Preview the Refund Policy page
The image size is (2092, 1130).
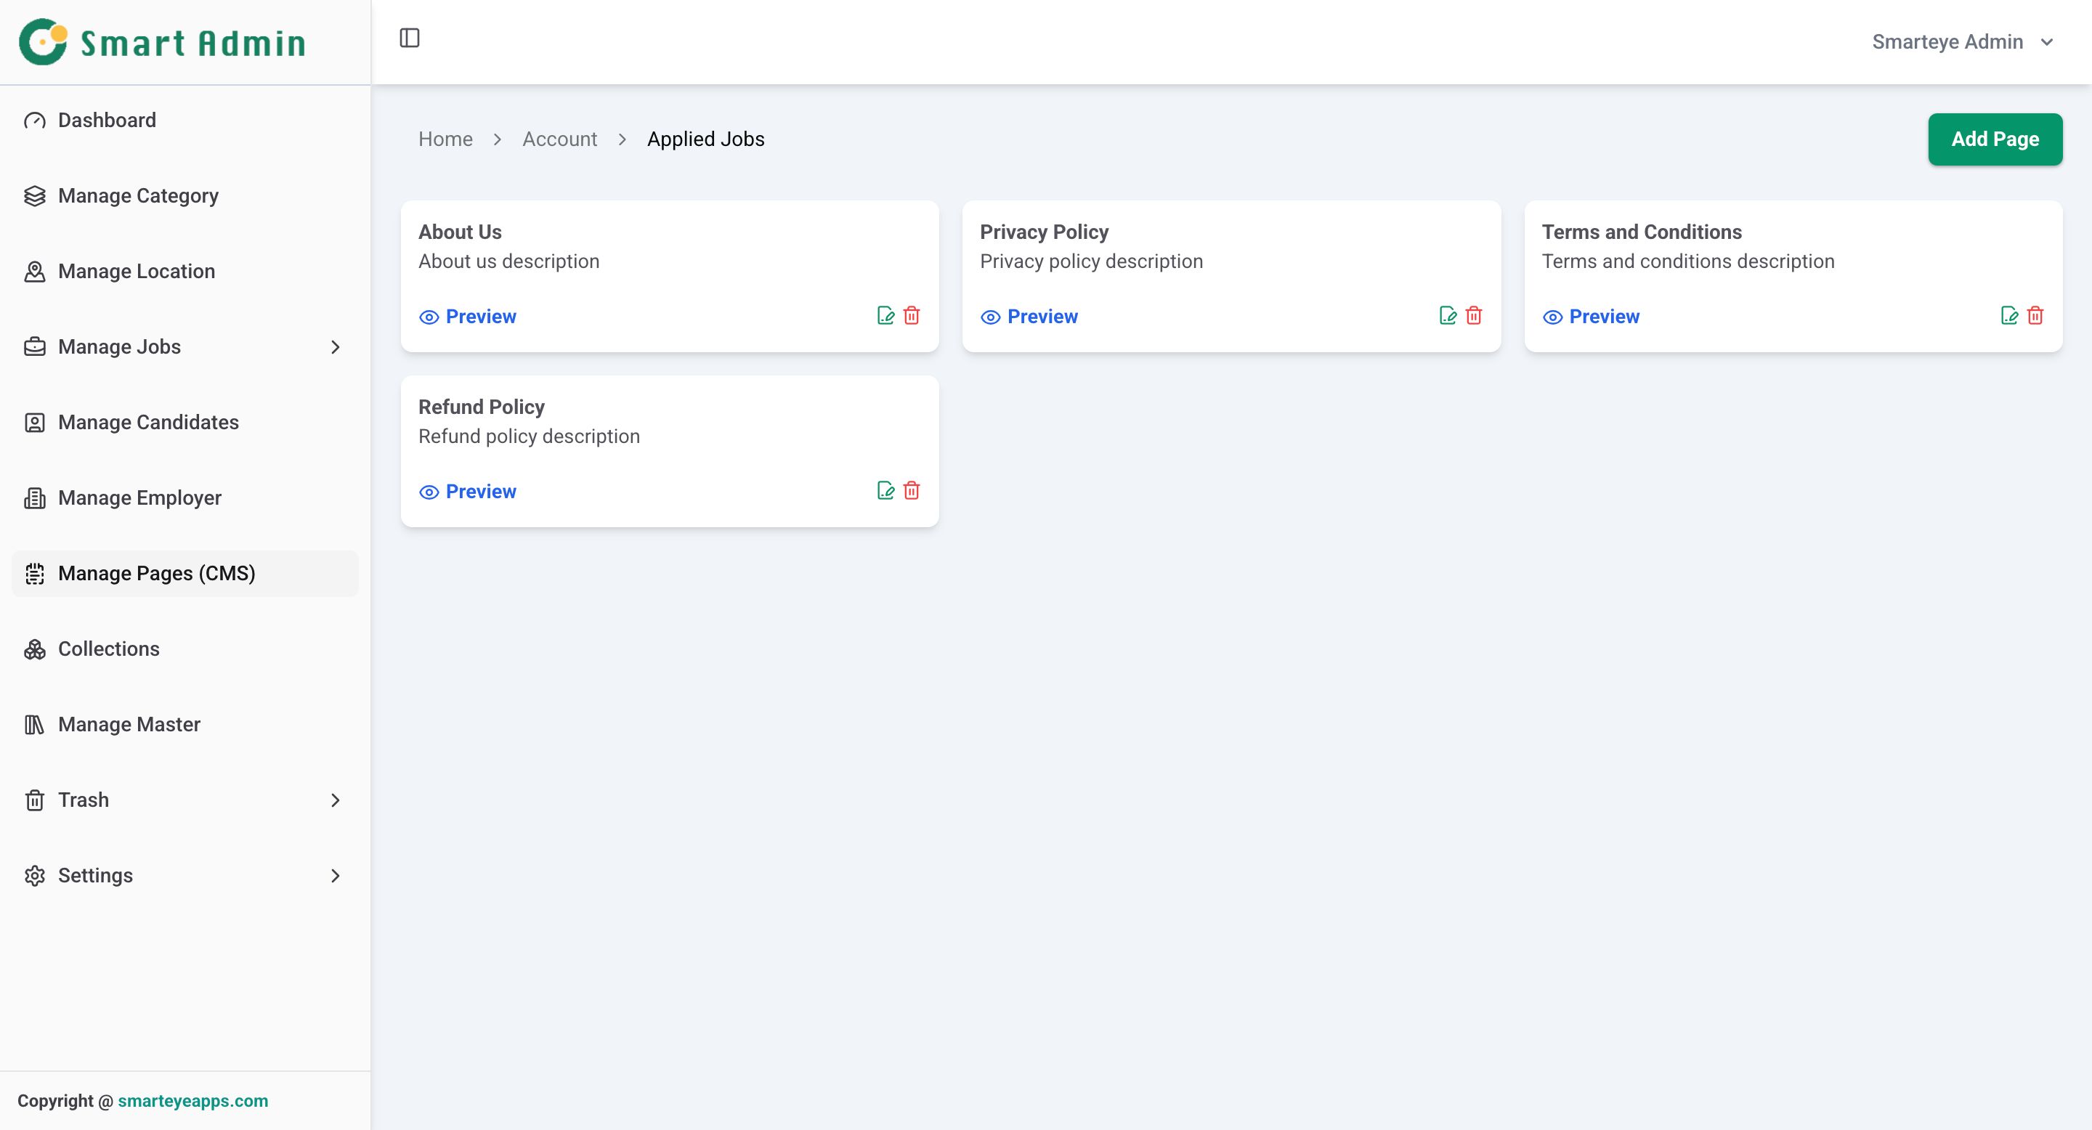(468, 492)
